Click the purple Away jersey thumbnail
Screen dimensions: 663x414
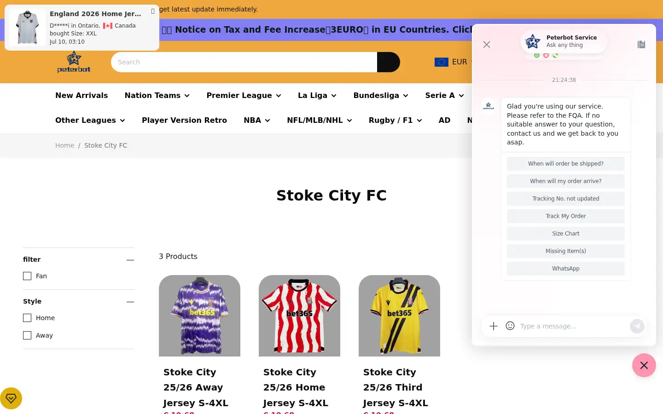coord(199,316)
